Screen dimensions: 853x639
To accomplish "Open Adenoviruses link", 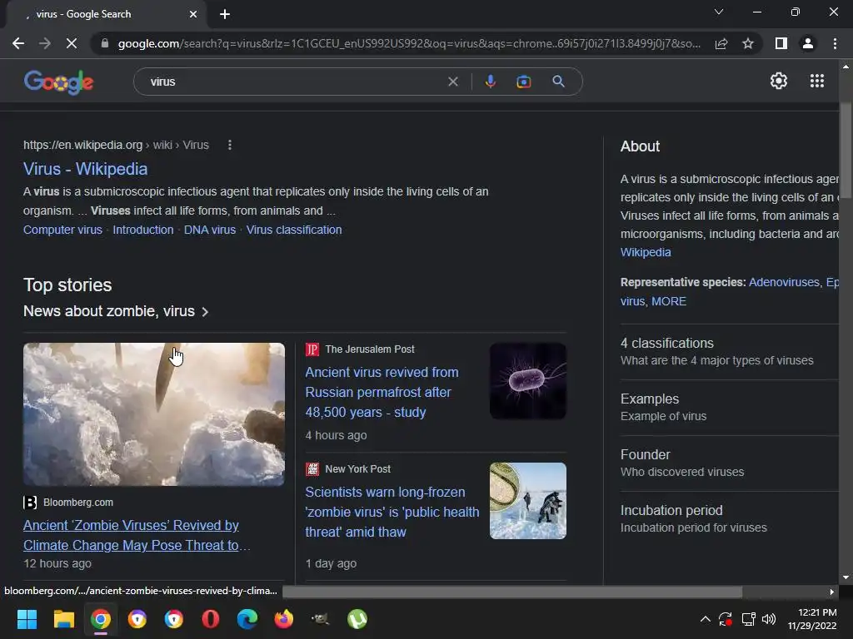I will pyautogui.click(x=784, y=282).
